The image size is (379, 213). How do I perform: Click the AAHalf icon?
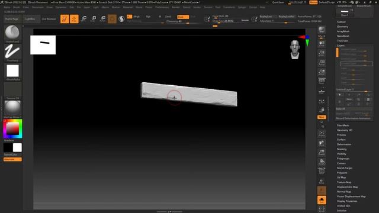[x=322, y=72]
